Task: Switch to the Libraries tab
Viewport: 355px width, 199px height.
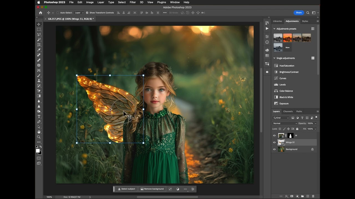Action: [x=277, y=21]
